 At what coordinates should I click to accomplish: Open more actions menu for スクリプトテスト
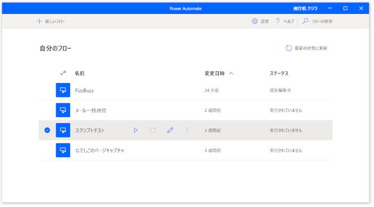[187, 131]
